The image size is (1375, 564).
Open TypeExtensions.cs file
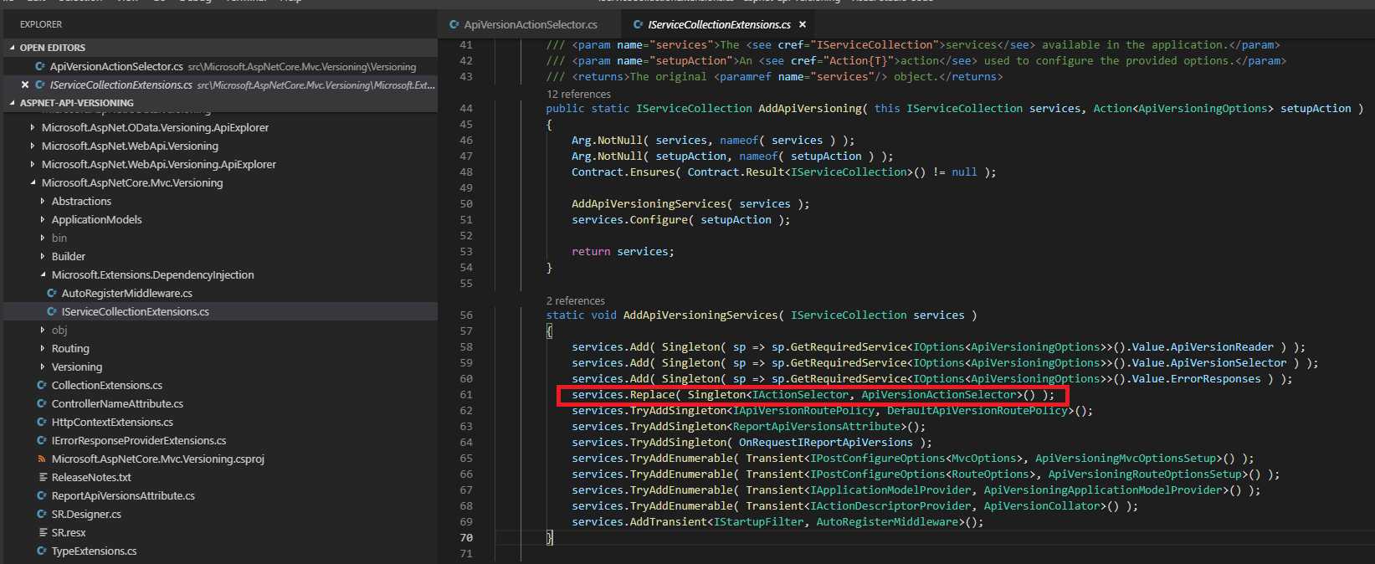pyautogui.click(x=94, y=551)
